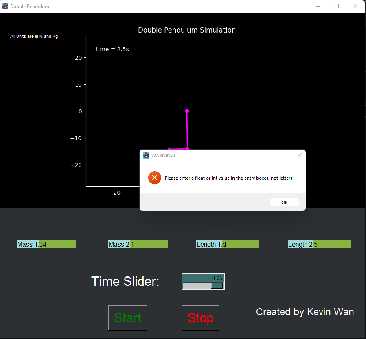Close the WARNING dialog with its X

[299, 155]
